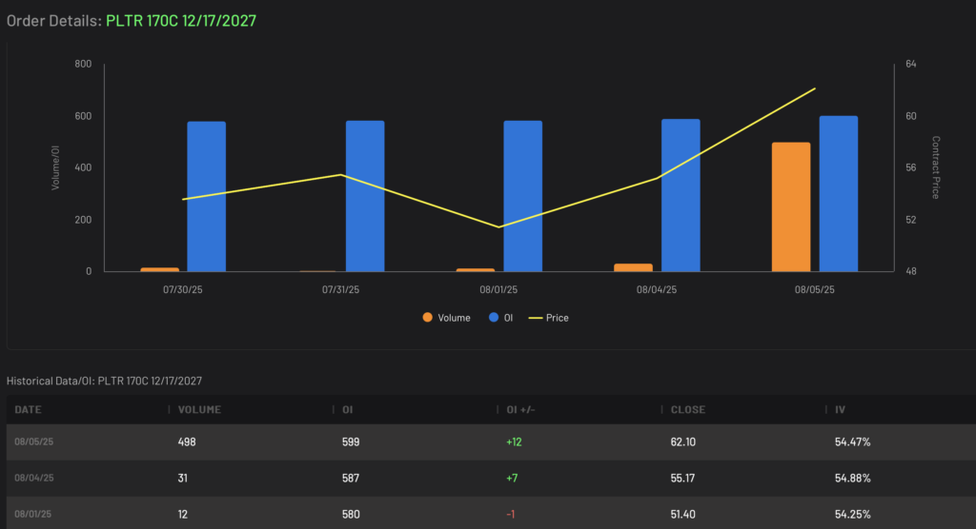This screenshot has width=976, height=529.
Task: Click the blue OI bar for 08/01/25
Action: tap(523, 196)
